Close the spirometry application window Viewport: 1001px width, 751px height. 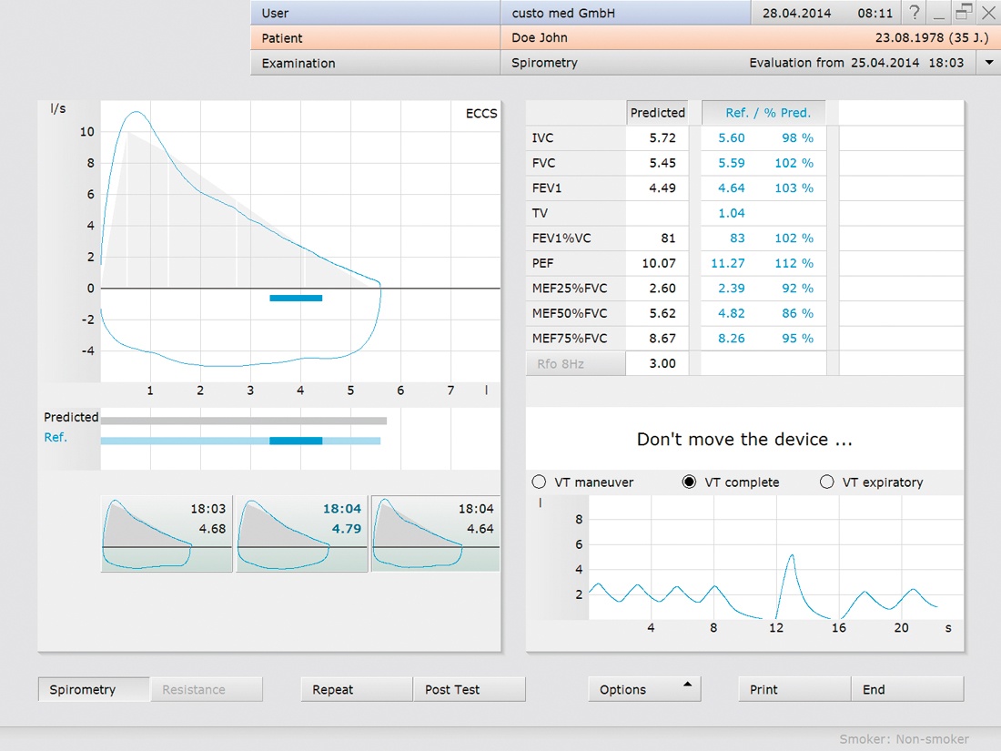[x=988, y=12]
